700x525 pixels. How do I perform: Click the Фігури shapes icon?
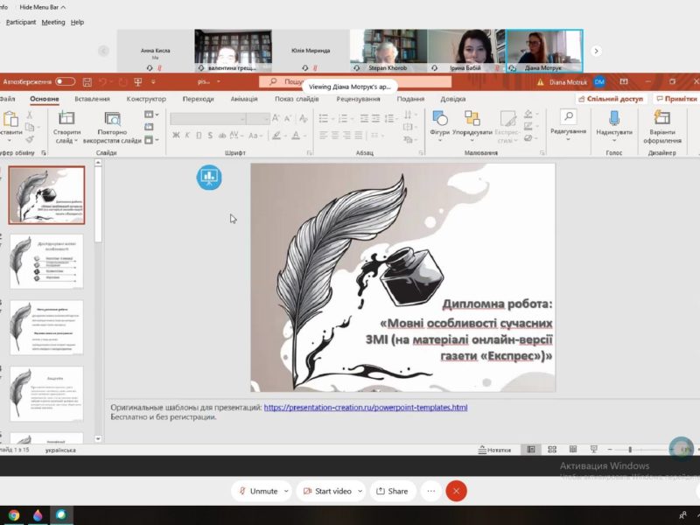point(439,119)
